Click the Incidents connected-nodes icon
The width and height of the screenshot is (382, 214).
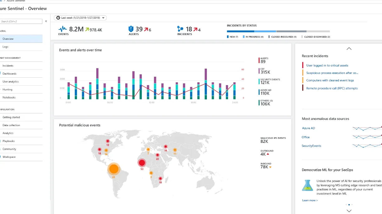coord(180,29)
